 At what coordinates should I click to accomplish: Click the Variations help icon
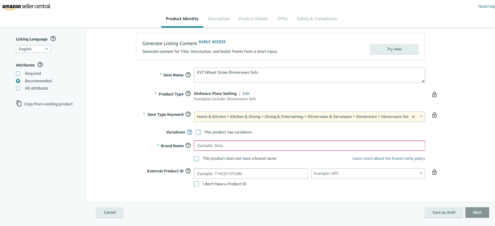tap(190, 132)
